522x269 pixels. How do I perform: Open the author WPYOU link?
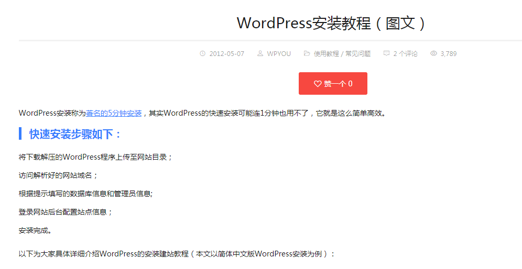click(279, 53)
